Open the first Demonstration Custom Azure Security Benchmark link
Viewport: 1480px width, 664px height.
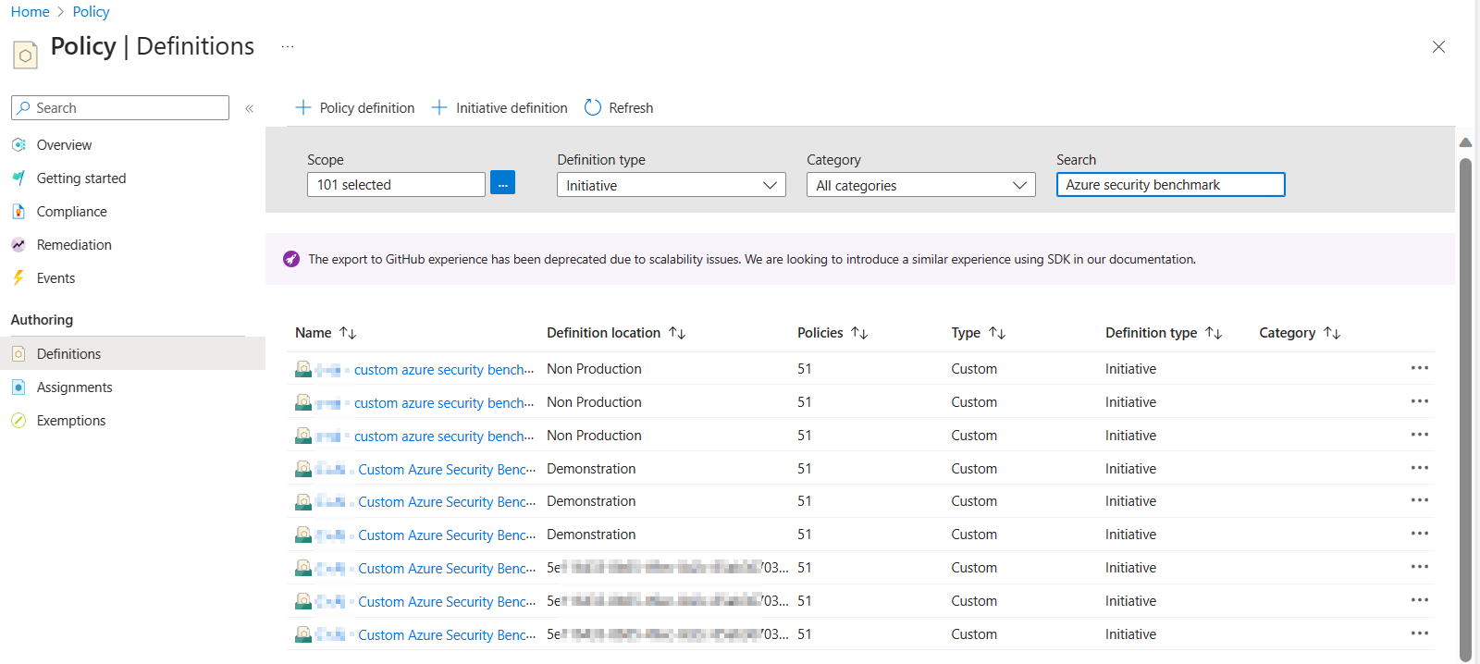(447, 470)
